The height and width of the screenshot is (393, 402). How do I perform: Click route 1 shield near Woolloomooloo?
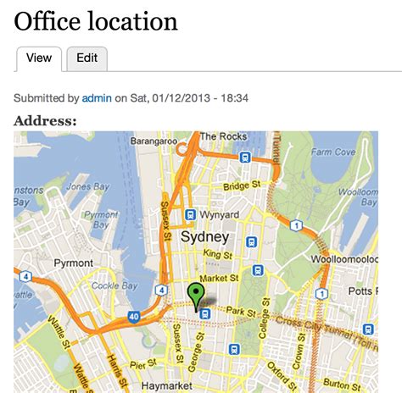click(x=296, y=225)
